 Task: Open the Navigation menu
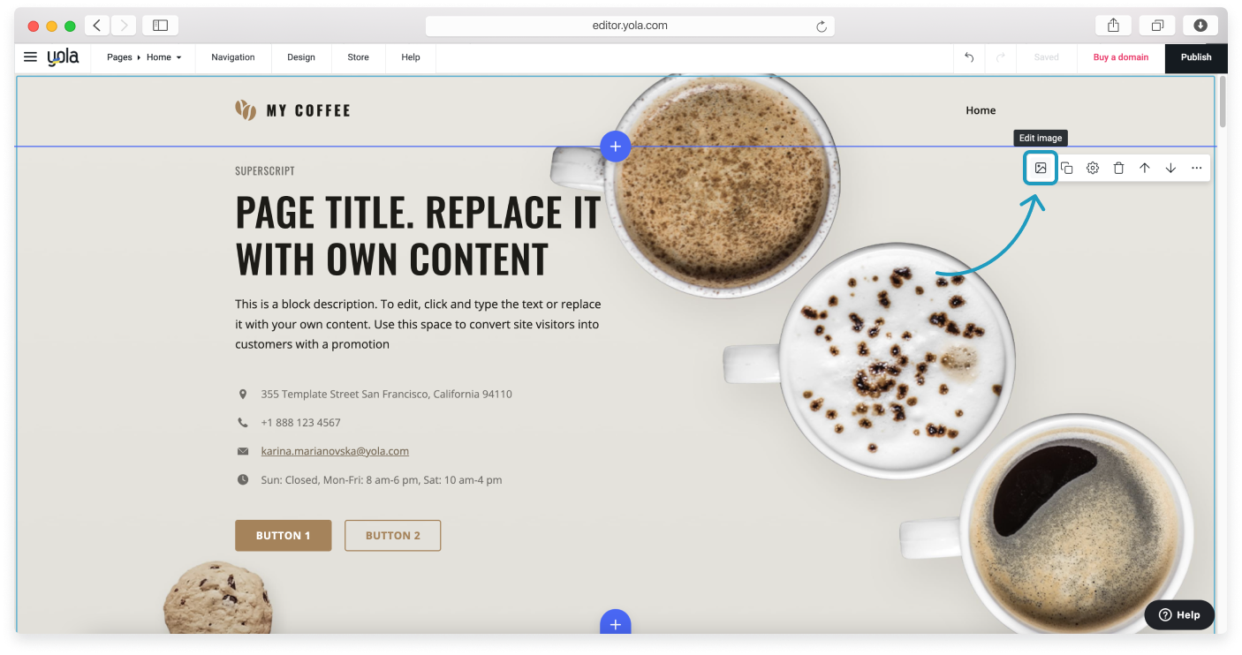233,57
